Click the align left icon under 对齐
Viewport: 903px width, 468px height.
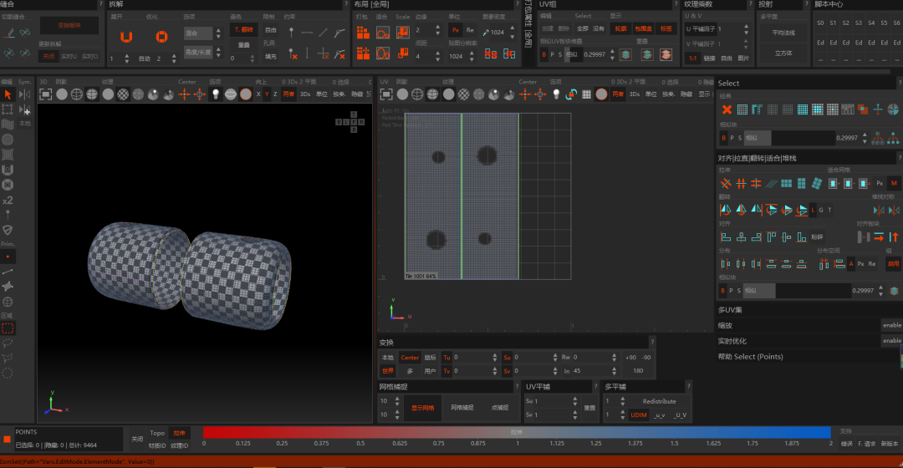(726, 237)
